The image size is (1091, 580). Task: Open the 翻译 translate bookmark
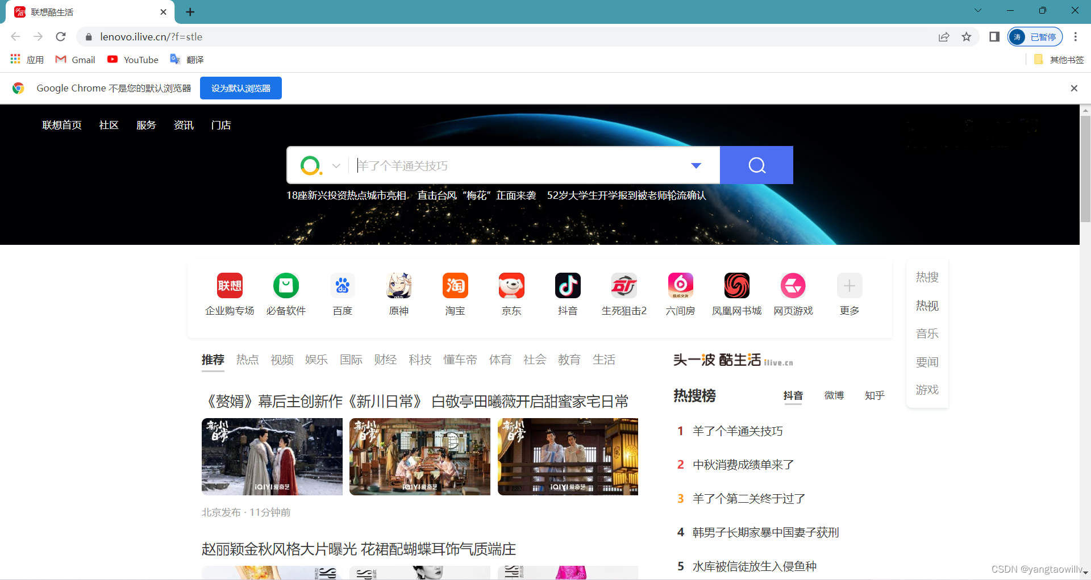coord(187,60)
